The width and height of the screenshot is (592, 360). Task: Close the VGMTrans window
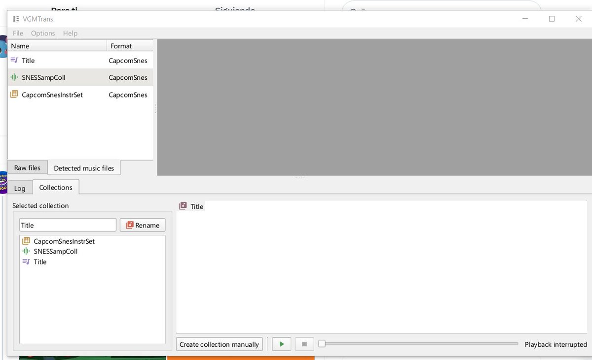click(579, 19)
